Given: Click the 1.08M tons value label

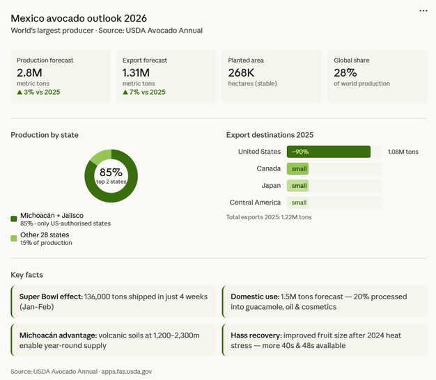Looking at the screenshot, I should tap(403, 152).
